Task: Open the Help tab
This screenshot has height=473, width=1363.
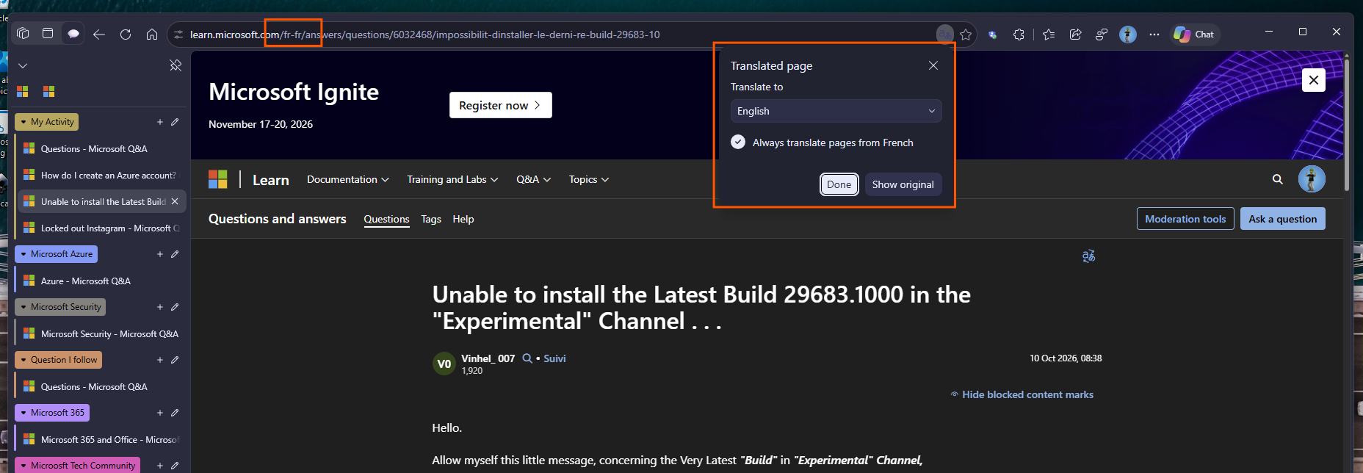Action: [463, 219]
